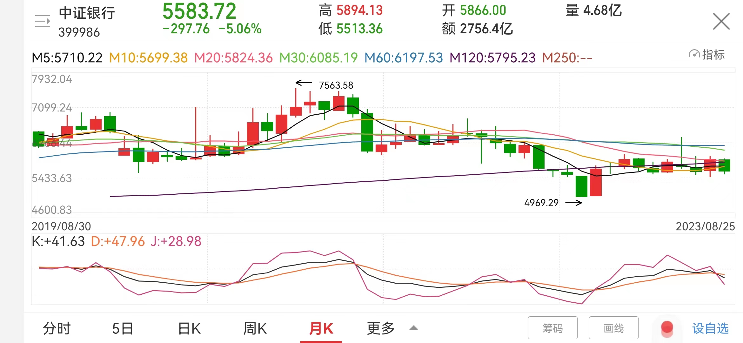Select the M5:5710.22 moving average label
The image size is (743, 343).
[67, 58]
